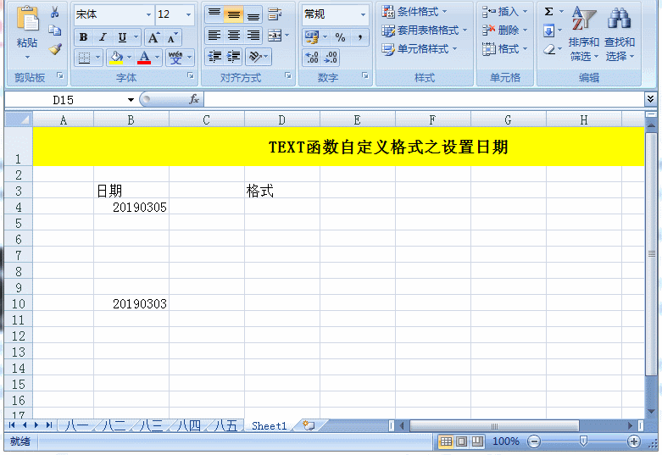Increase indent

point(233,56)
